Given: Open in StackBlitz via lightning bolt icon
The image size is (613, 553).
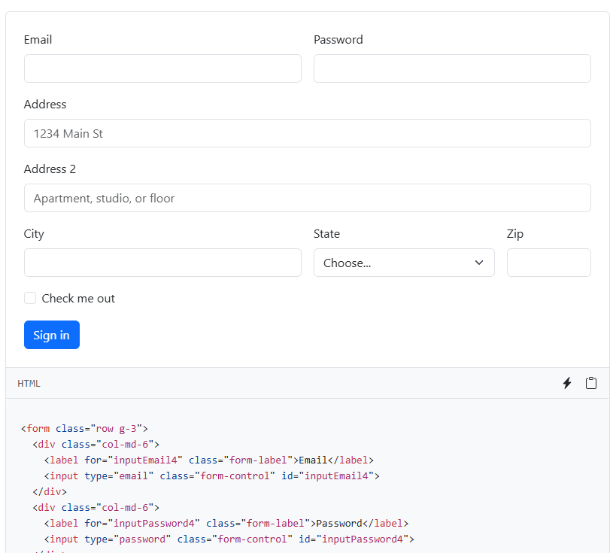Looking at the screenshot, I should click(x=567, y=384).
